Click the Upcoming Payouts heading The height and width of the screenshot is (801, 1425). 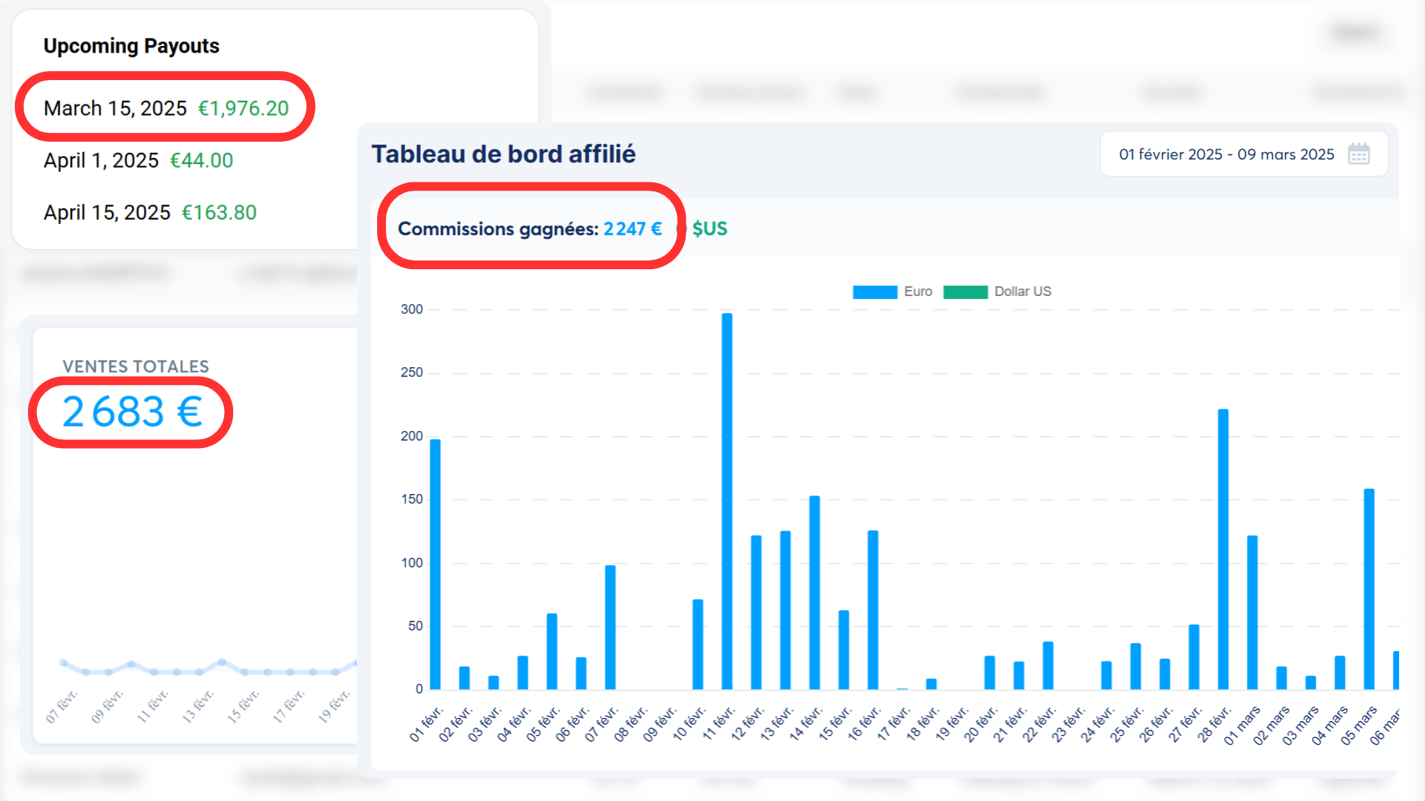pyautogui.click(x=131, y=46)
